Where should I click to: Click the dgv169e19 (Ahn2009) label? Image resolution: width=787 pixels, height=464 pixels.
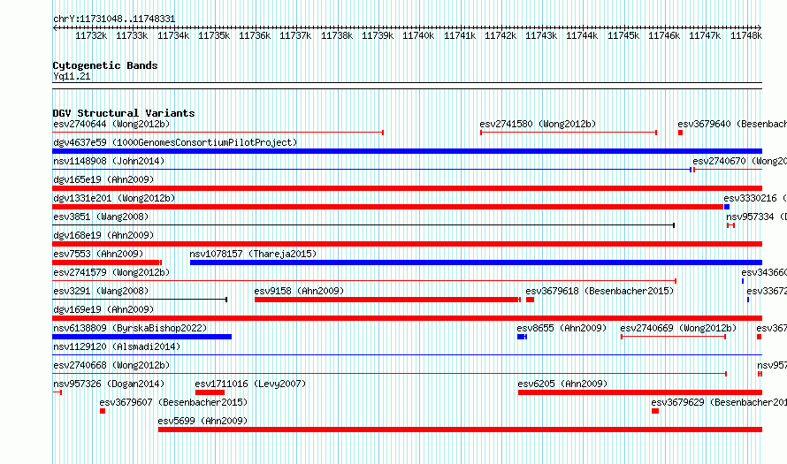pyautogui.click(x=103, y=309)
